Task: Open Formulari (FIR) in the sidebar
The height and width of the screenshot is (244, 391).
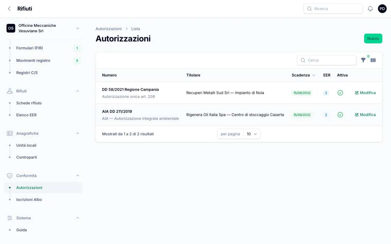Action: (43, 48)
